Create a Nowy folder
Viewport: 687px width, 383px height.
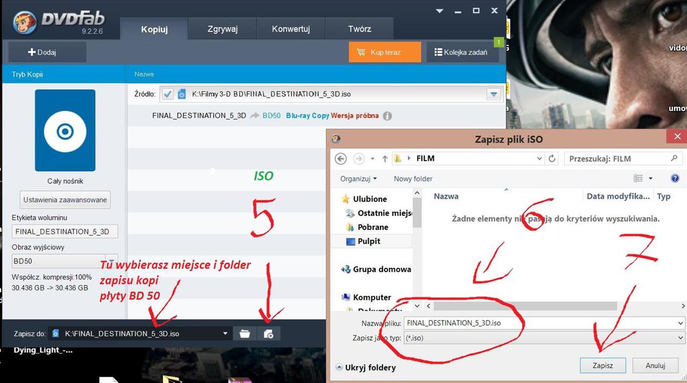[413, 178]
